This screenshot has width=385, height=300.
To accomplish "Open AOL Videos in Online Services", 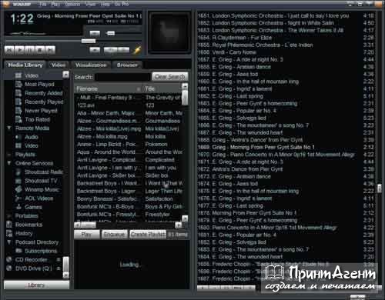I will click(x=38, y=198).
